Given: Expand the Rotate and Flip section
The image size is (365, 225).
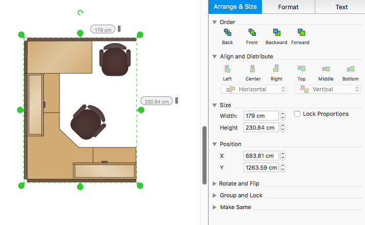Looking at the screenshot, I should tap(214, 184).
